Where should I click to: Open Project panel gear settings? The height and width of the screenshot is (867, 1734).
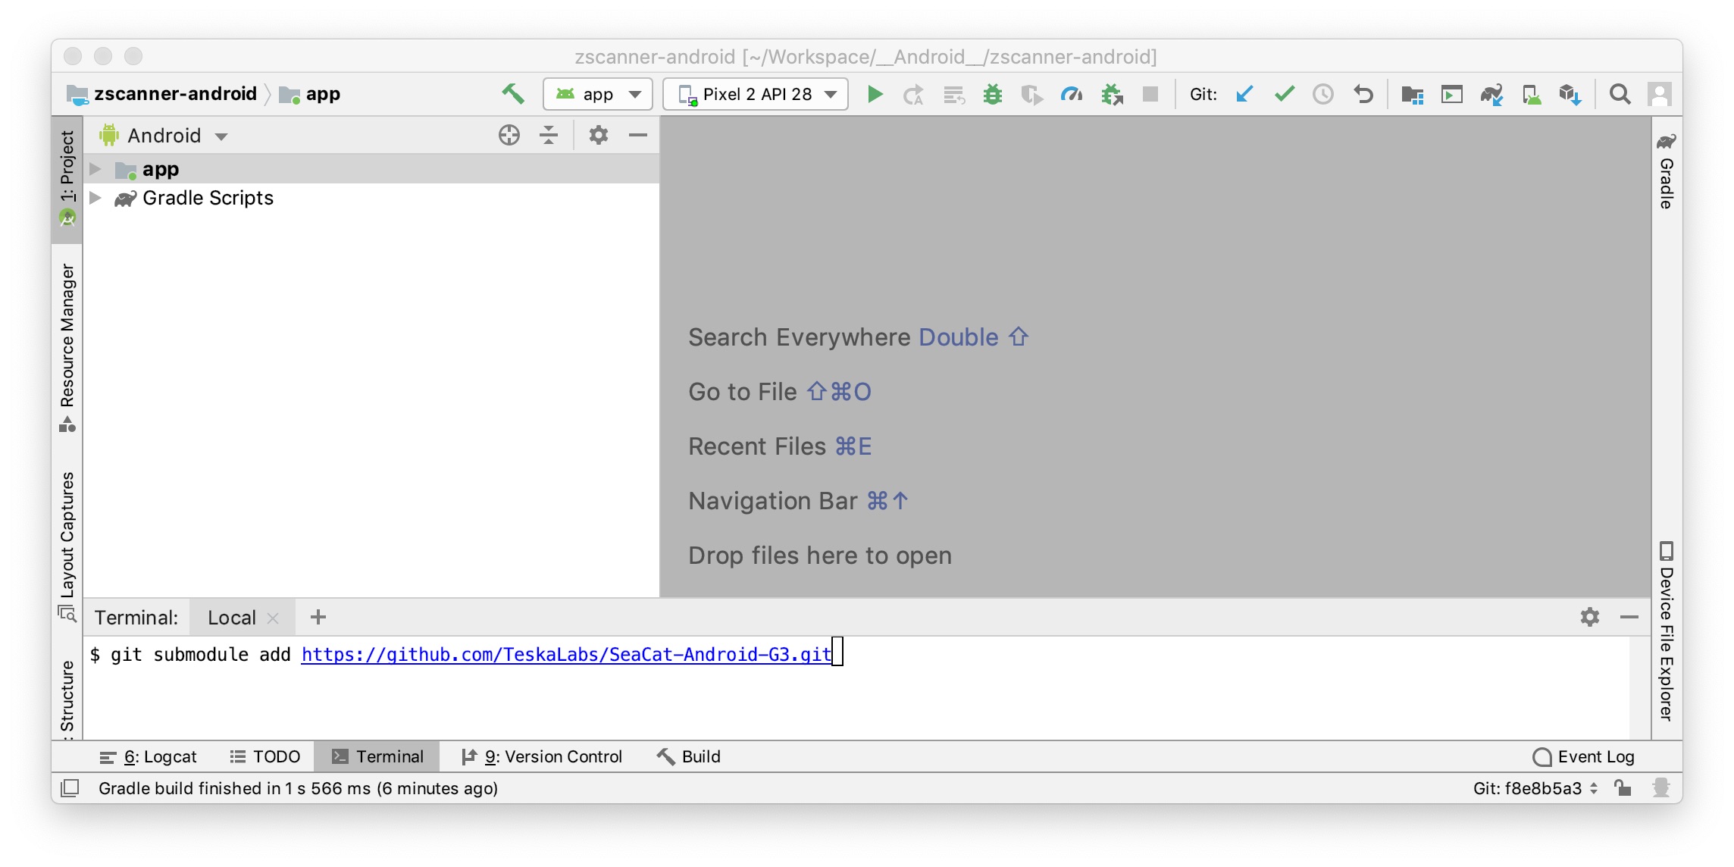(x=599, y=136)
